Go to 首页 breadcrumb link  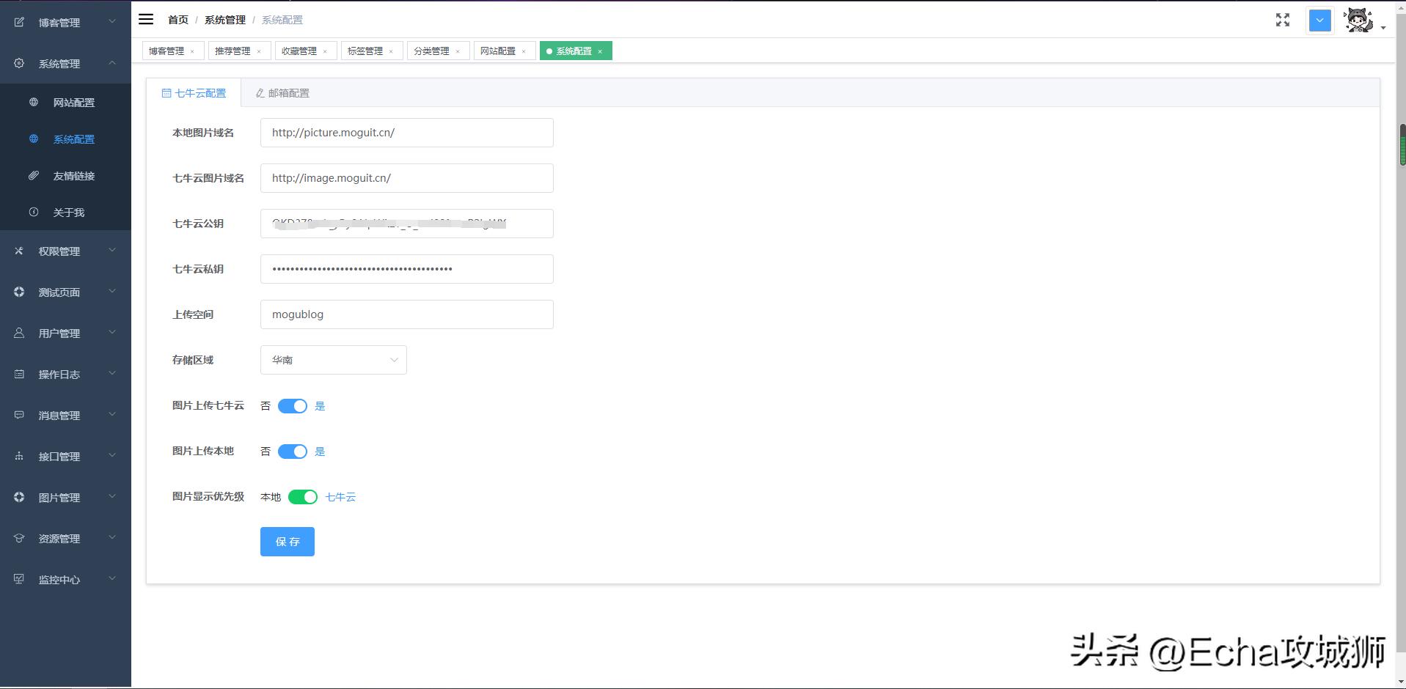pos(177,20)
